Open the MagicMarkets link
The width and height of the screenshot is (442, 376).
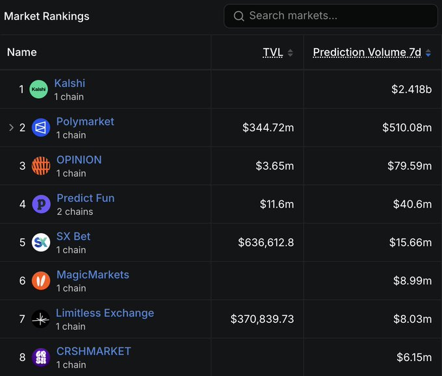(93, 275)
